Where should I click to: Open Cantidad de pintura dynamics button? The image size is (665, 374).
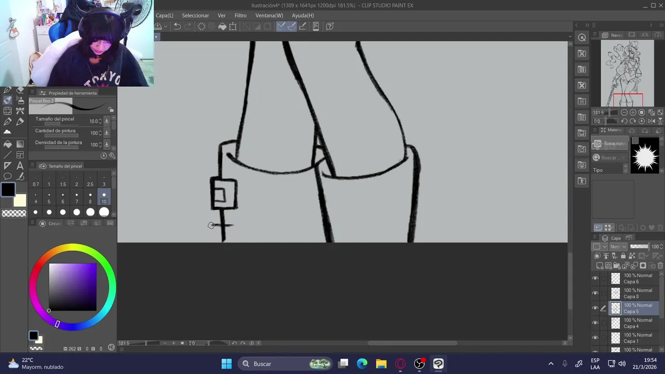(x=107, y=133)
